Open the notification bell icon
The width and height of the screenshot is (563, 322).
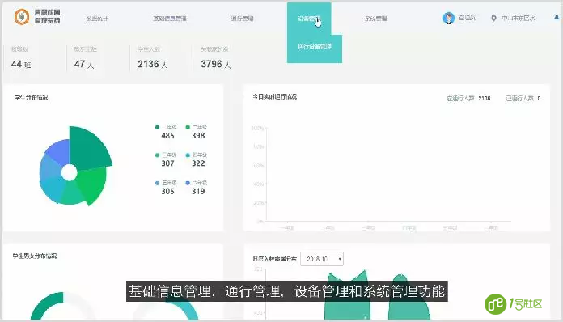click(557, 17)
